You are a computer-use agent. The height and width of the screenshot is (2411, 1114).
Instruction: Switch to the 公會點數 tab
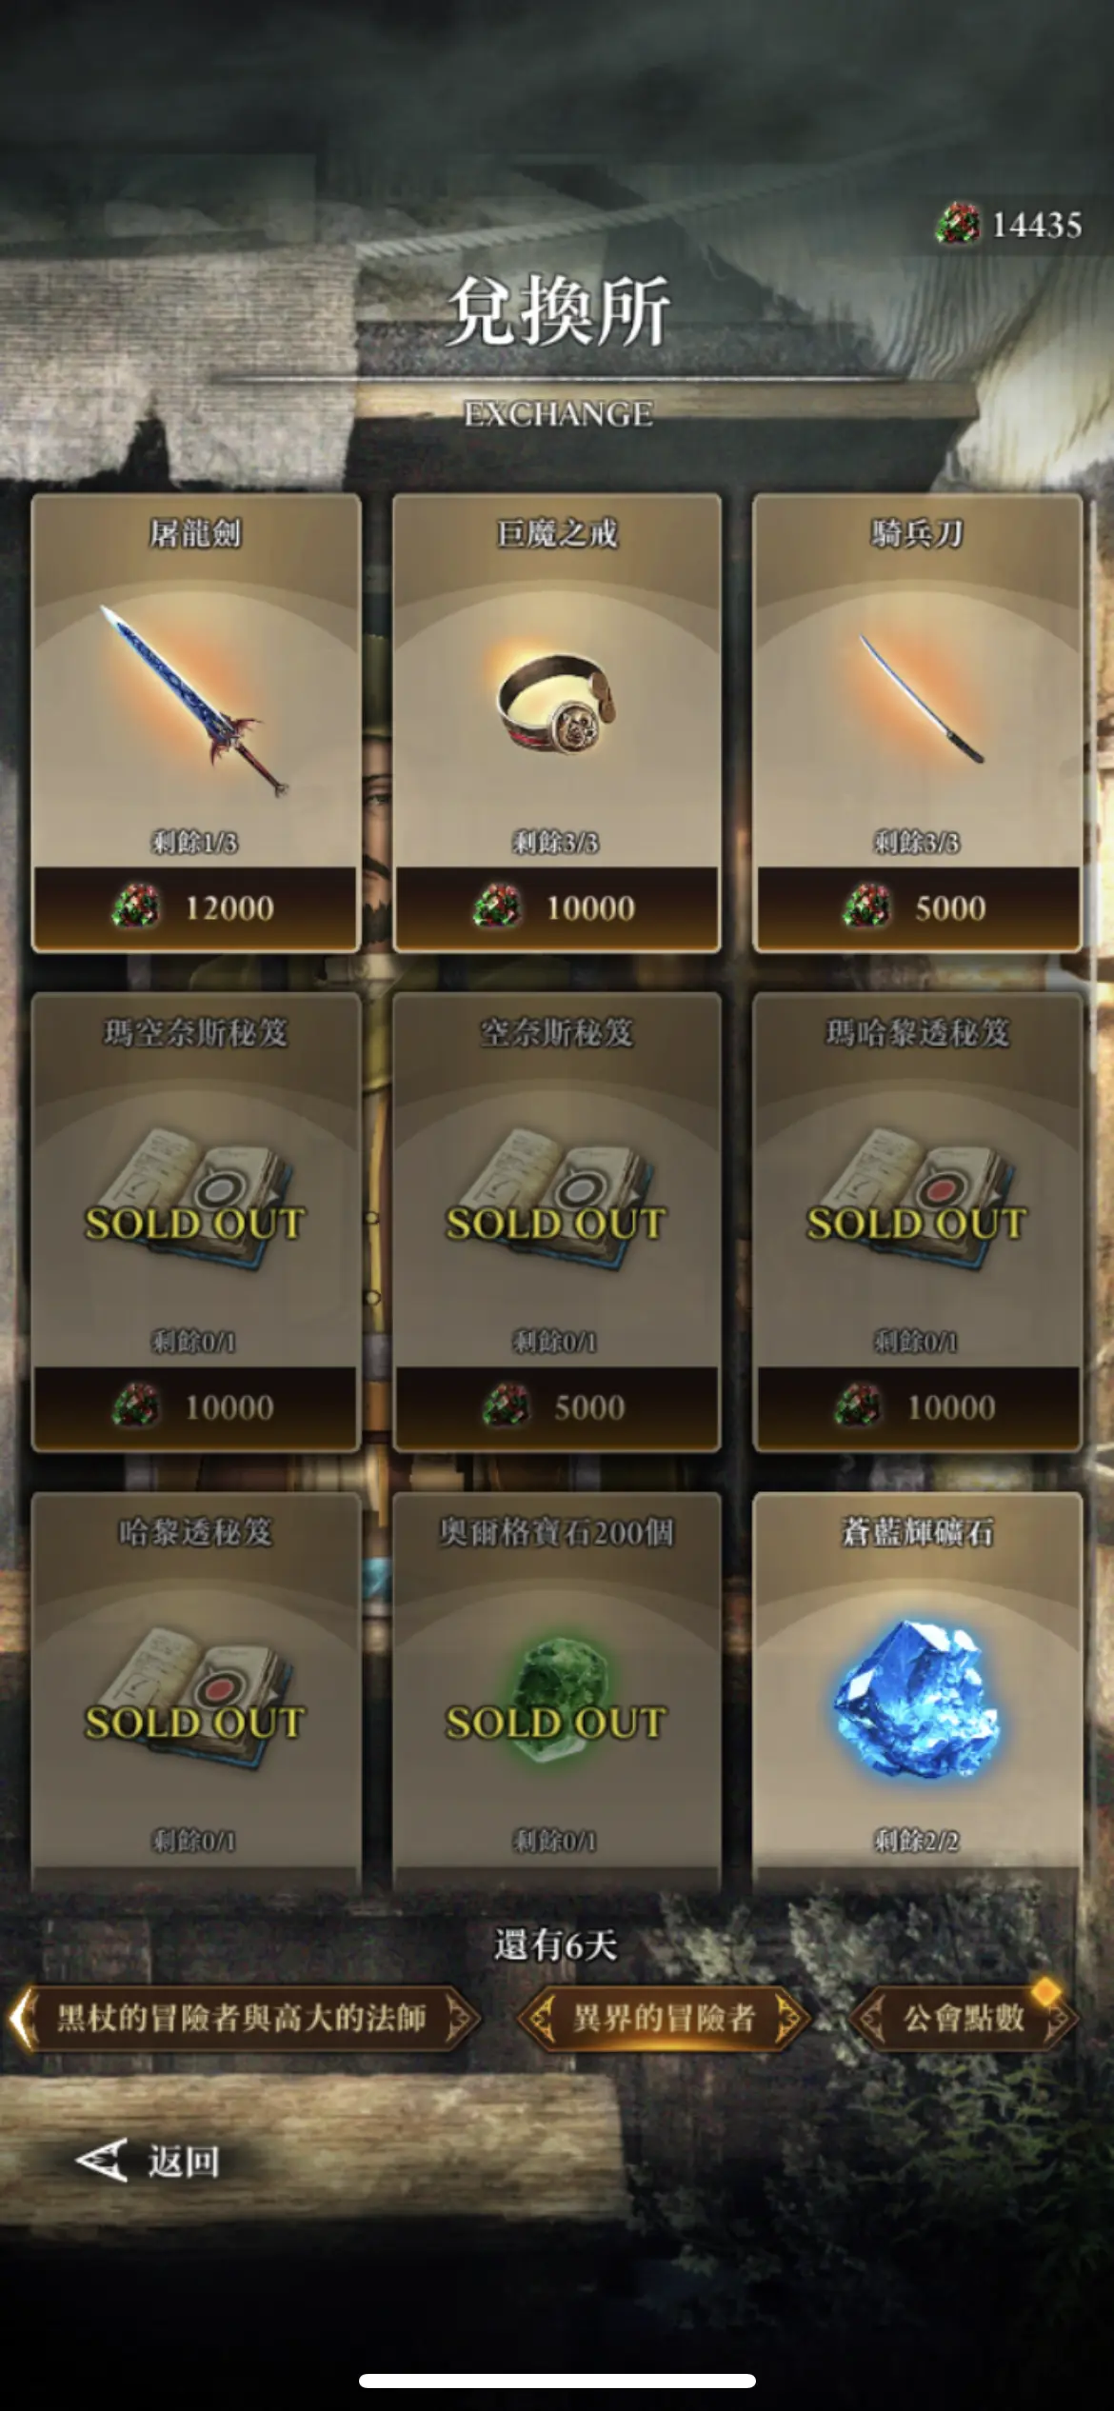pos(964,2018)
